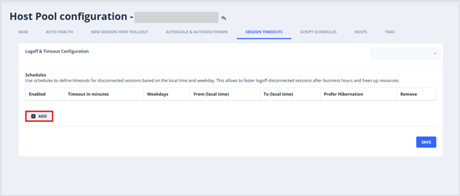Click the back arrow beside the page title
The width and height of the screenshot is (460, 196).
[224, 18]
